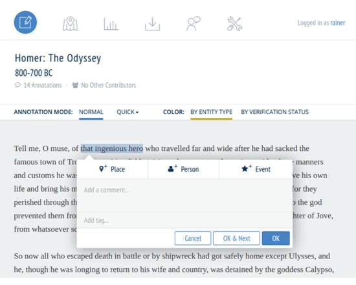
Task: Click the OK & Next button
Action: [236, 238]
